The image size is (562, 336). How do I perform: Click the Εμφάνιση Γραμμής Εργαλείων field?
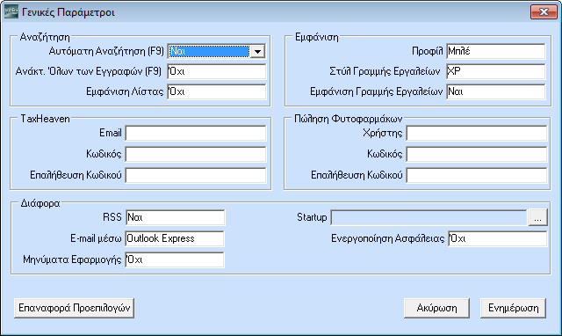coord(495,91)
